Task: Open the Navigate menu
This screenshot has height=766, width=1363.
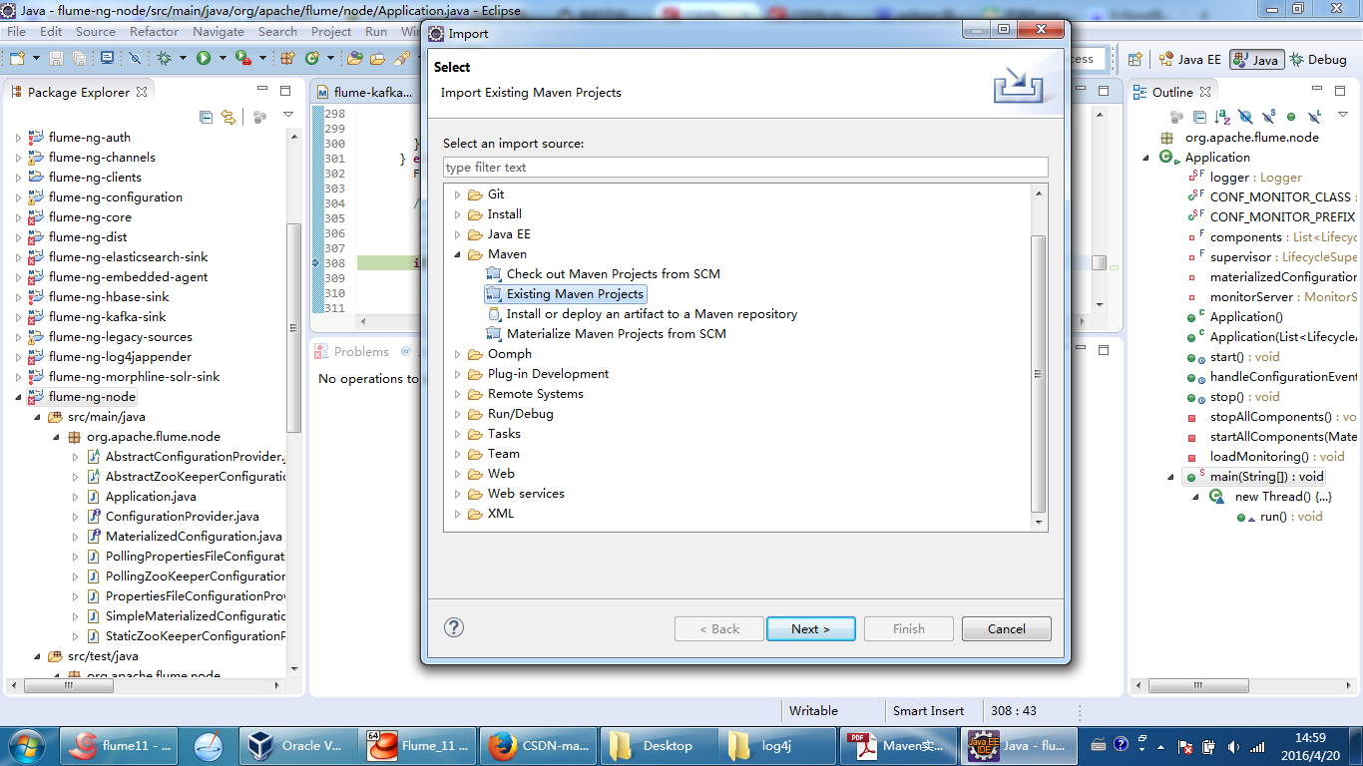Action: (x=219, y=31)
